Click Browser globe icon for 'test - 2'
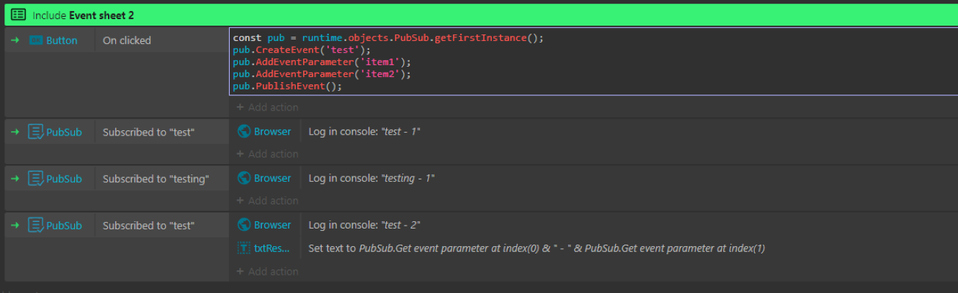The image size is (958, 293). [x=245, y=225]
